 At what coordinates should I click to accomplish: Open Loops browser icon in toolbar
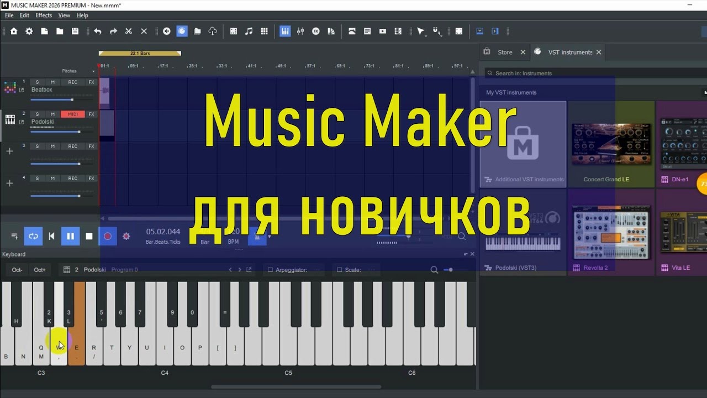click(x=167, y=32)
